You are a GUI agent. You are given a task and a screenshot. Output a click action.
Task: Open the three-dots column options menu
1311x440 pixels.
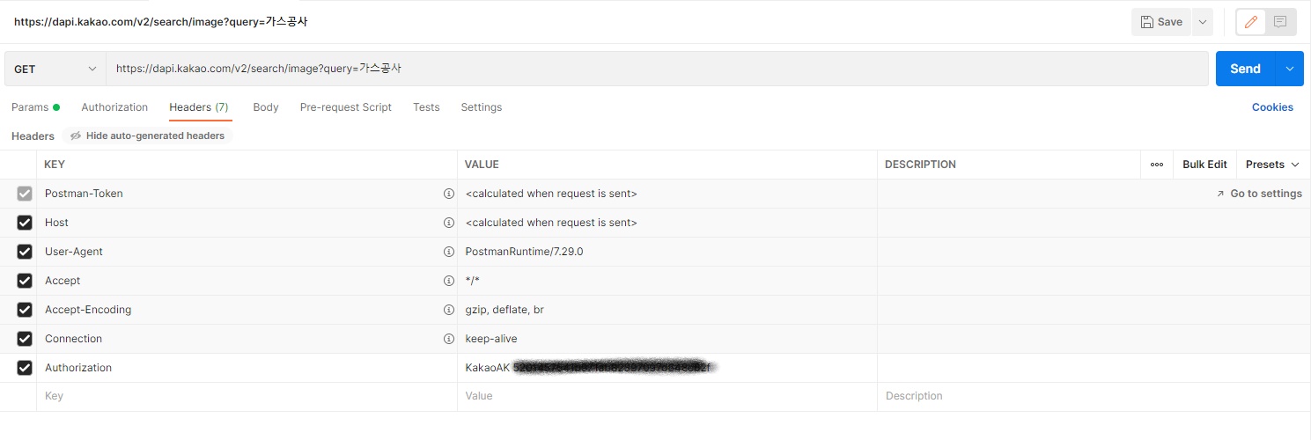(1157, 165)
